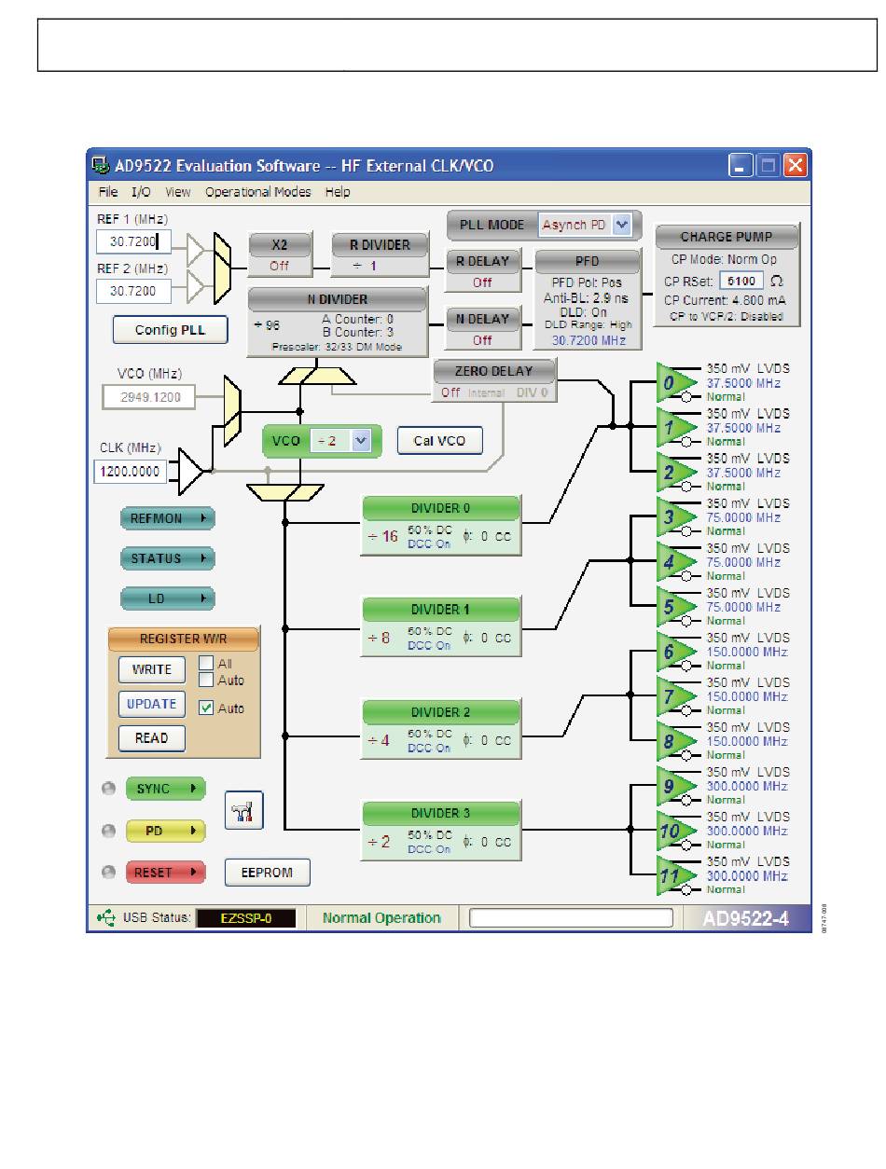Viewport: 886px width, 1169px height.
Task: Click output driver triangle 3
Action: 675,516
